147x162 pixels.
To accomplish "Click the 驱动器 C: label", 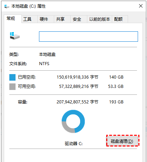I will coord(73,143).
